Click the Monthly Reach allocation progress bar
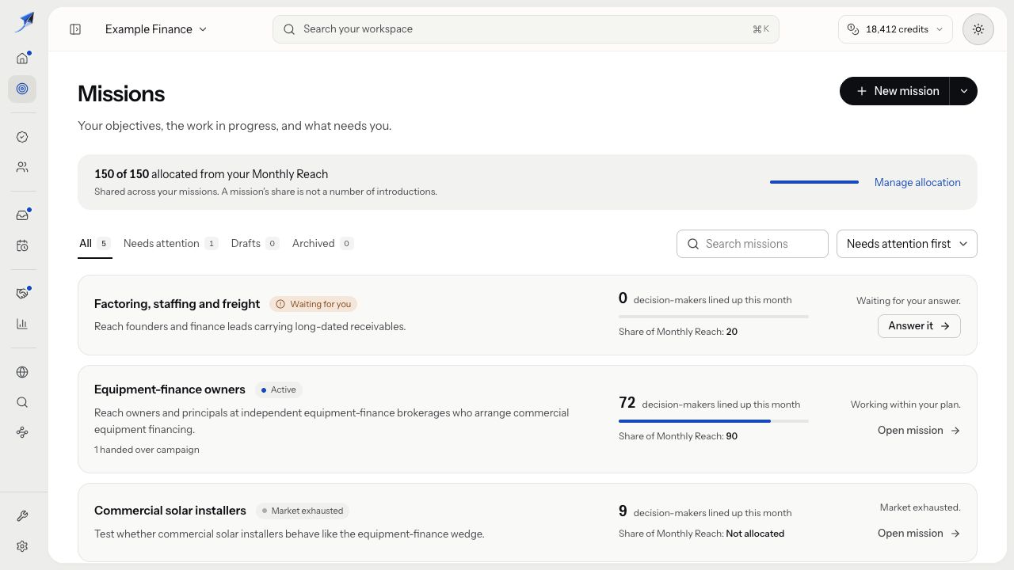 [814, 182]
